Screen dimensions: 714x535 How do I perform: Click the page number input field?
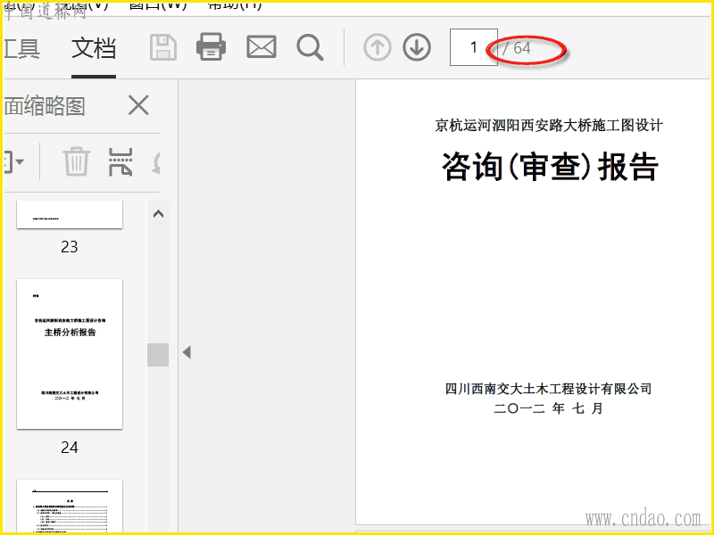(x=473, y=47)
